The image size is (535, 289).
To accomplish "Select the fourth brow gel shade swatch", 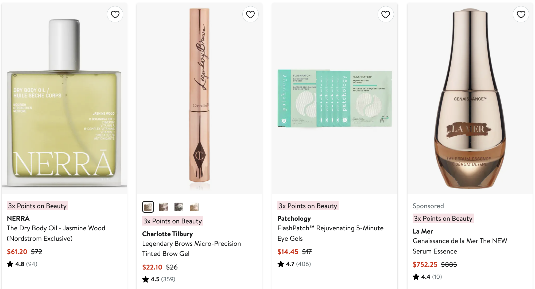I will (194, 207).
